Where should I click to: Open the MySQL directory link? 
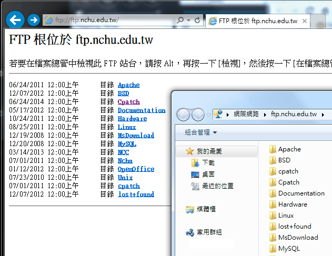[127, 144]
